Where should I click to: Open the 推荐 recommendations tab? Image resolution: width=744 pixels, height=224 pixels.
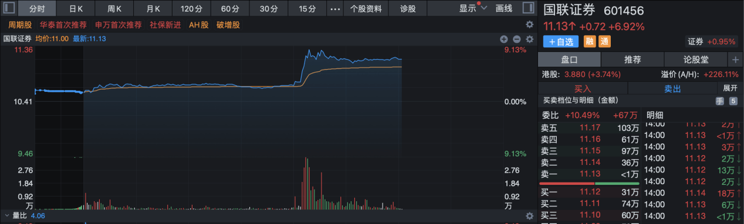pos(633,60)
